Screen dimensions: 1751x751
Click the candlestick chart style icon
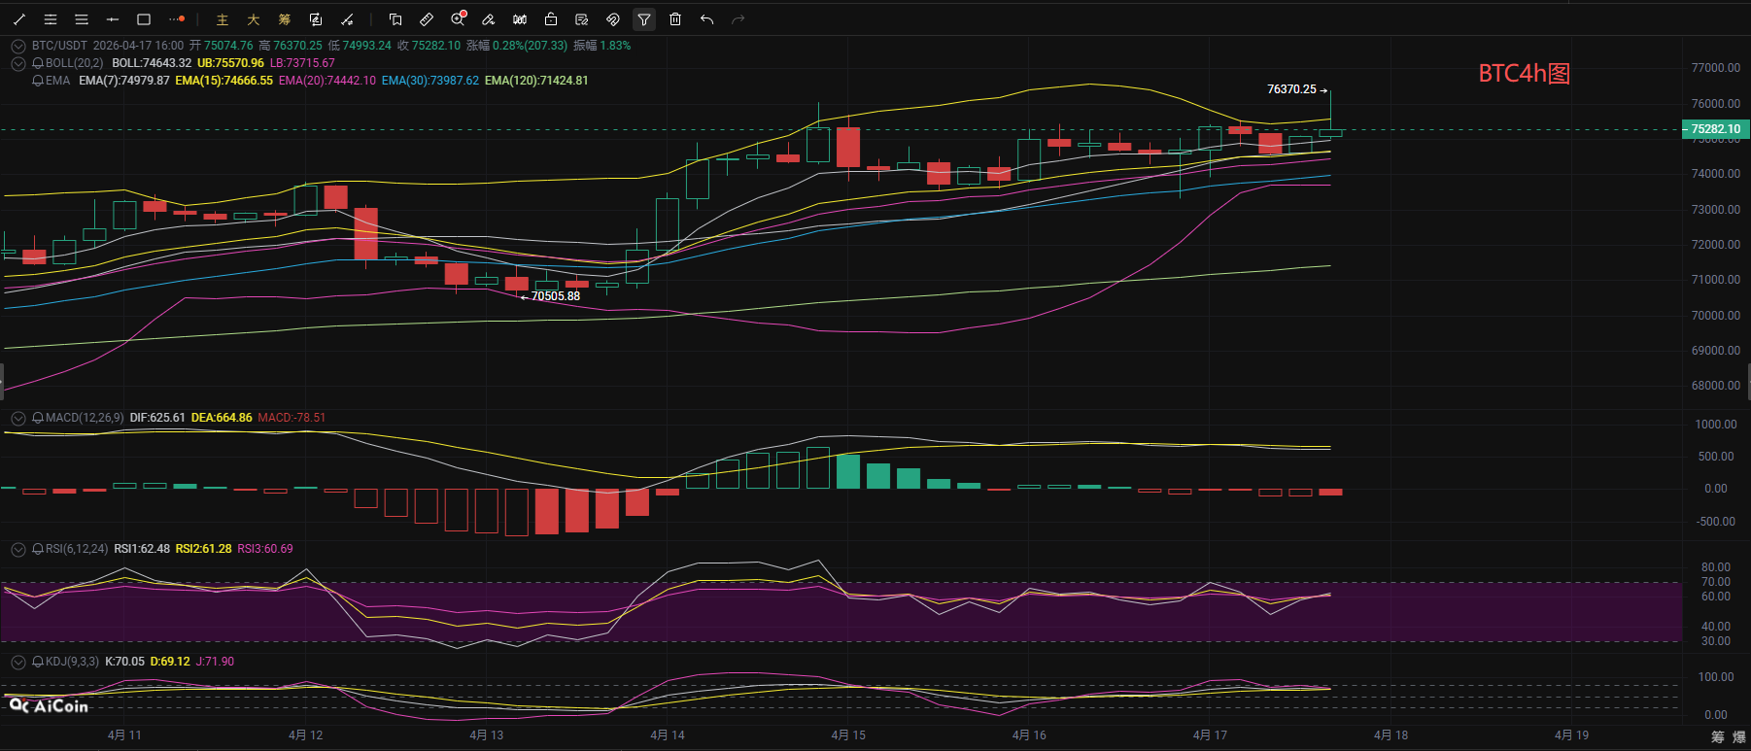[520, 19]
